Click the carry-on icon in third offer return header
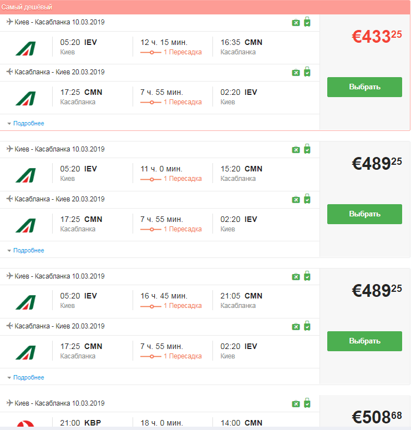The height and width of the screenshot is (430, 411). point(307,326)
